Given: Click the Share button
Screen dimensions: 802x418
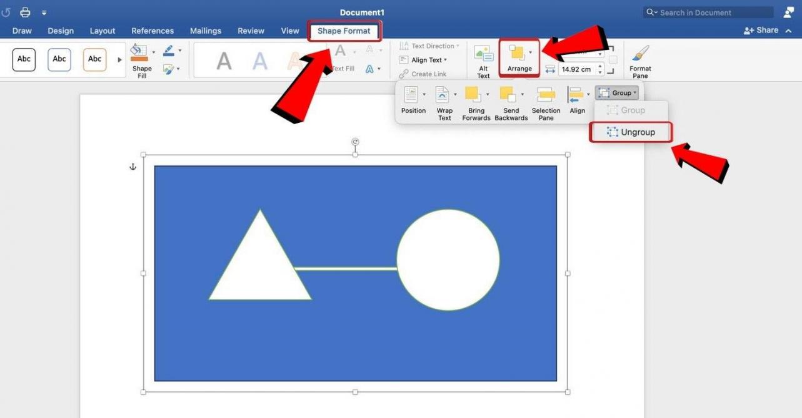Looking at the screenshot, I should (x=762, y=29).
